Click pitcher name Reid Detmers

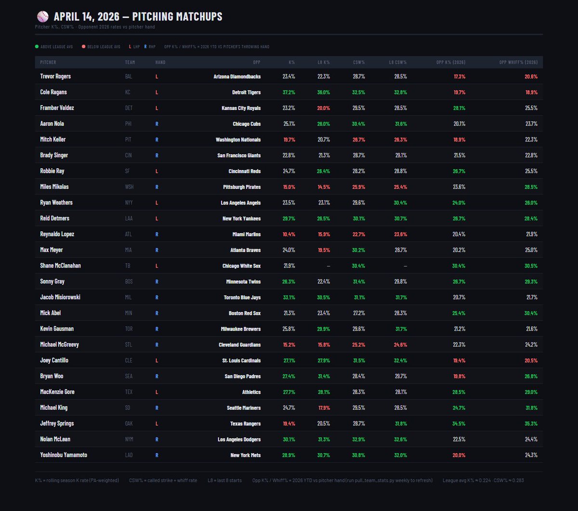pyautogui.click(x=55, y=218)
